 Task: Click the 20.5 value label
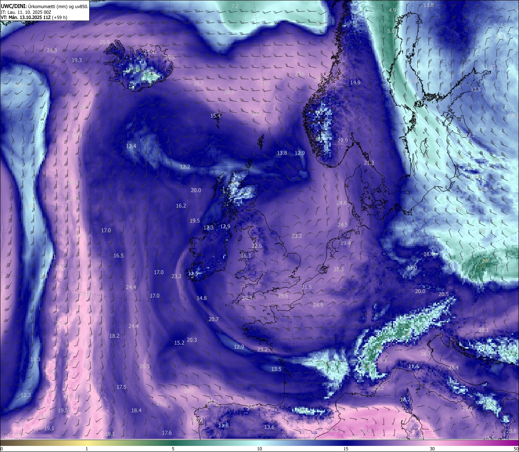pos(444,294)
